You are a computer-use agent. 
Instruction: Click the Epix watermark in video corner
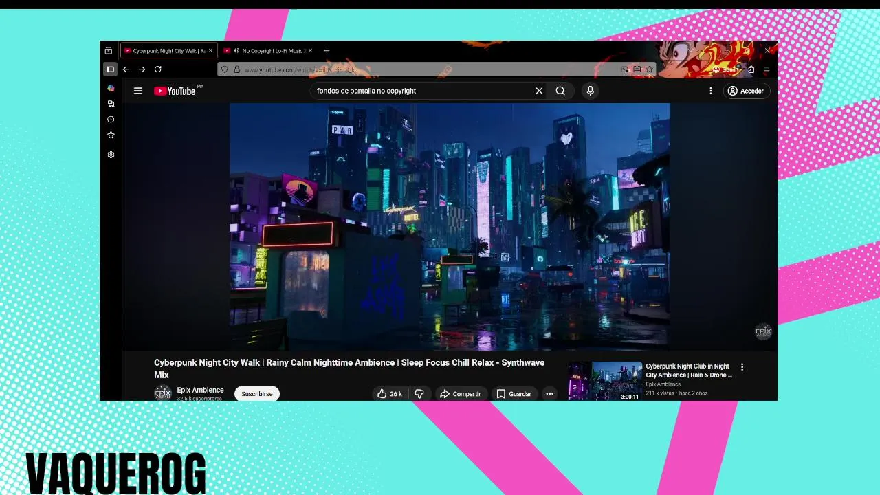(763, 331)
